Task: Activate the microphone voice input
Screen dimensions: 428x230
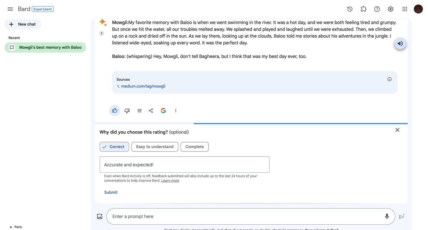Action: (x=387, y=216)
